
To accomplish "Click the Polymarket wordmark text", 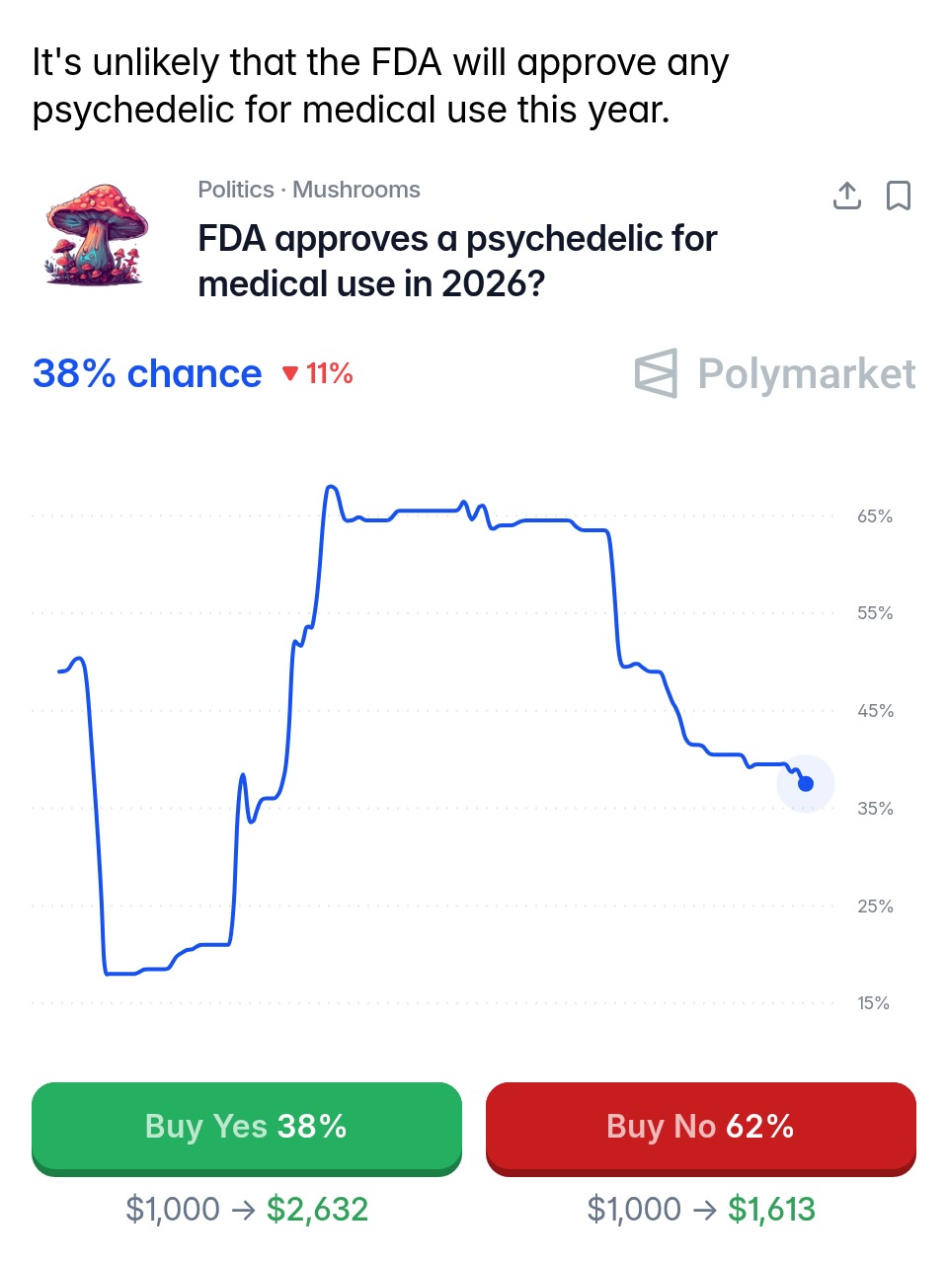I will 806,374.
